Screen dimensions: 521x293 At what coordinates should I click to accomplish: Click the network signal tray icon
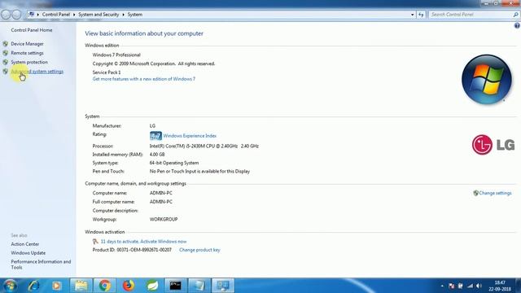tap(470, 286)
